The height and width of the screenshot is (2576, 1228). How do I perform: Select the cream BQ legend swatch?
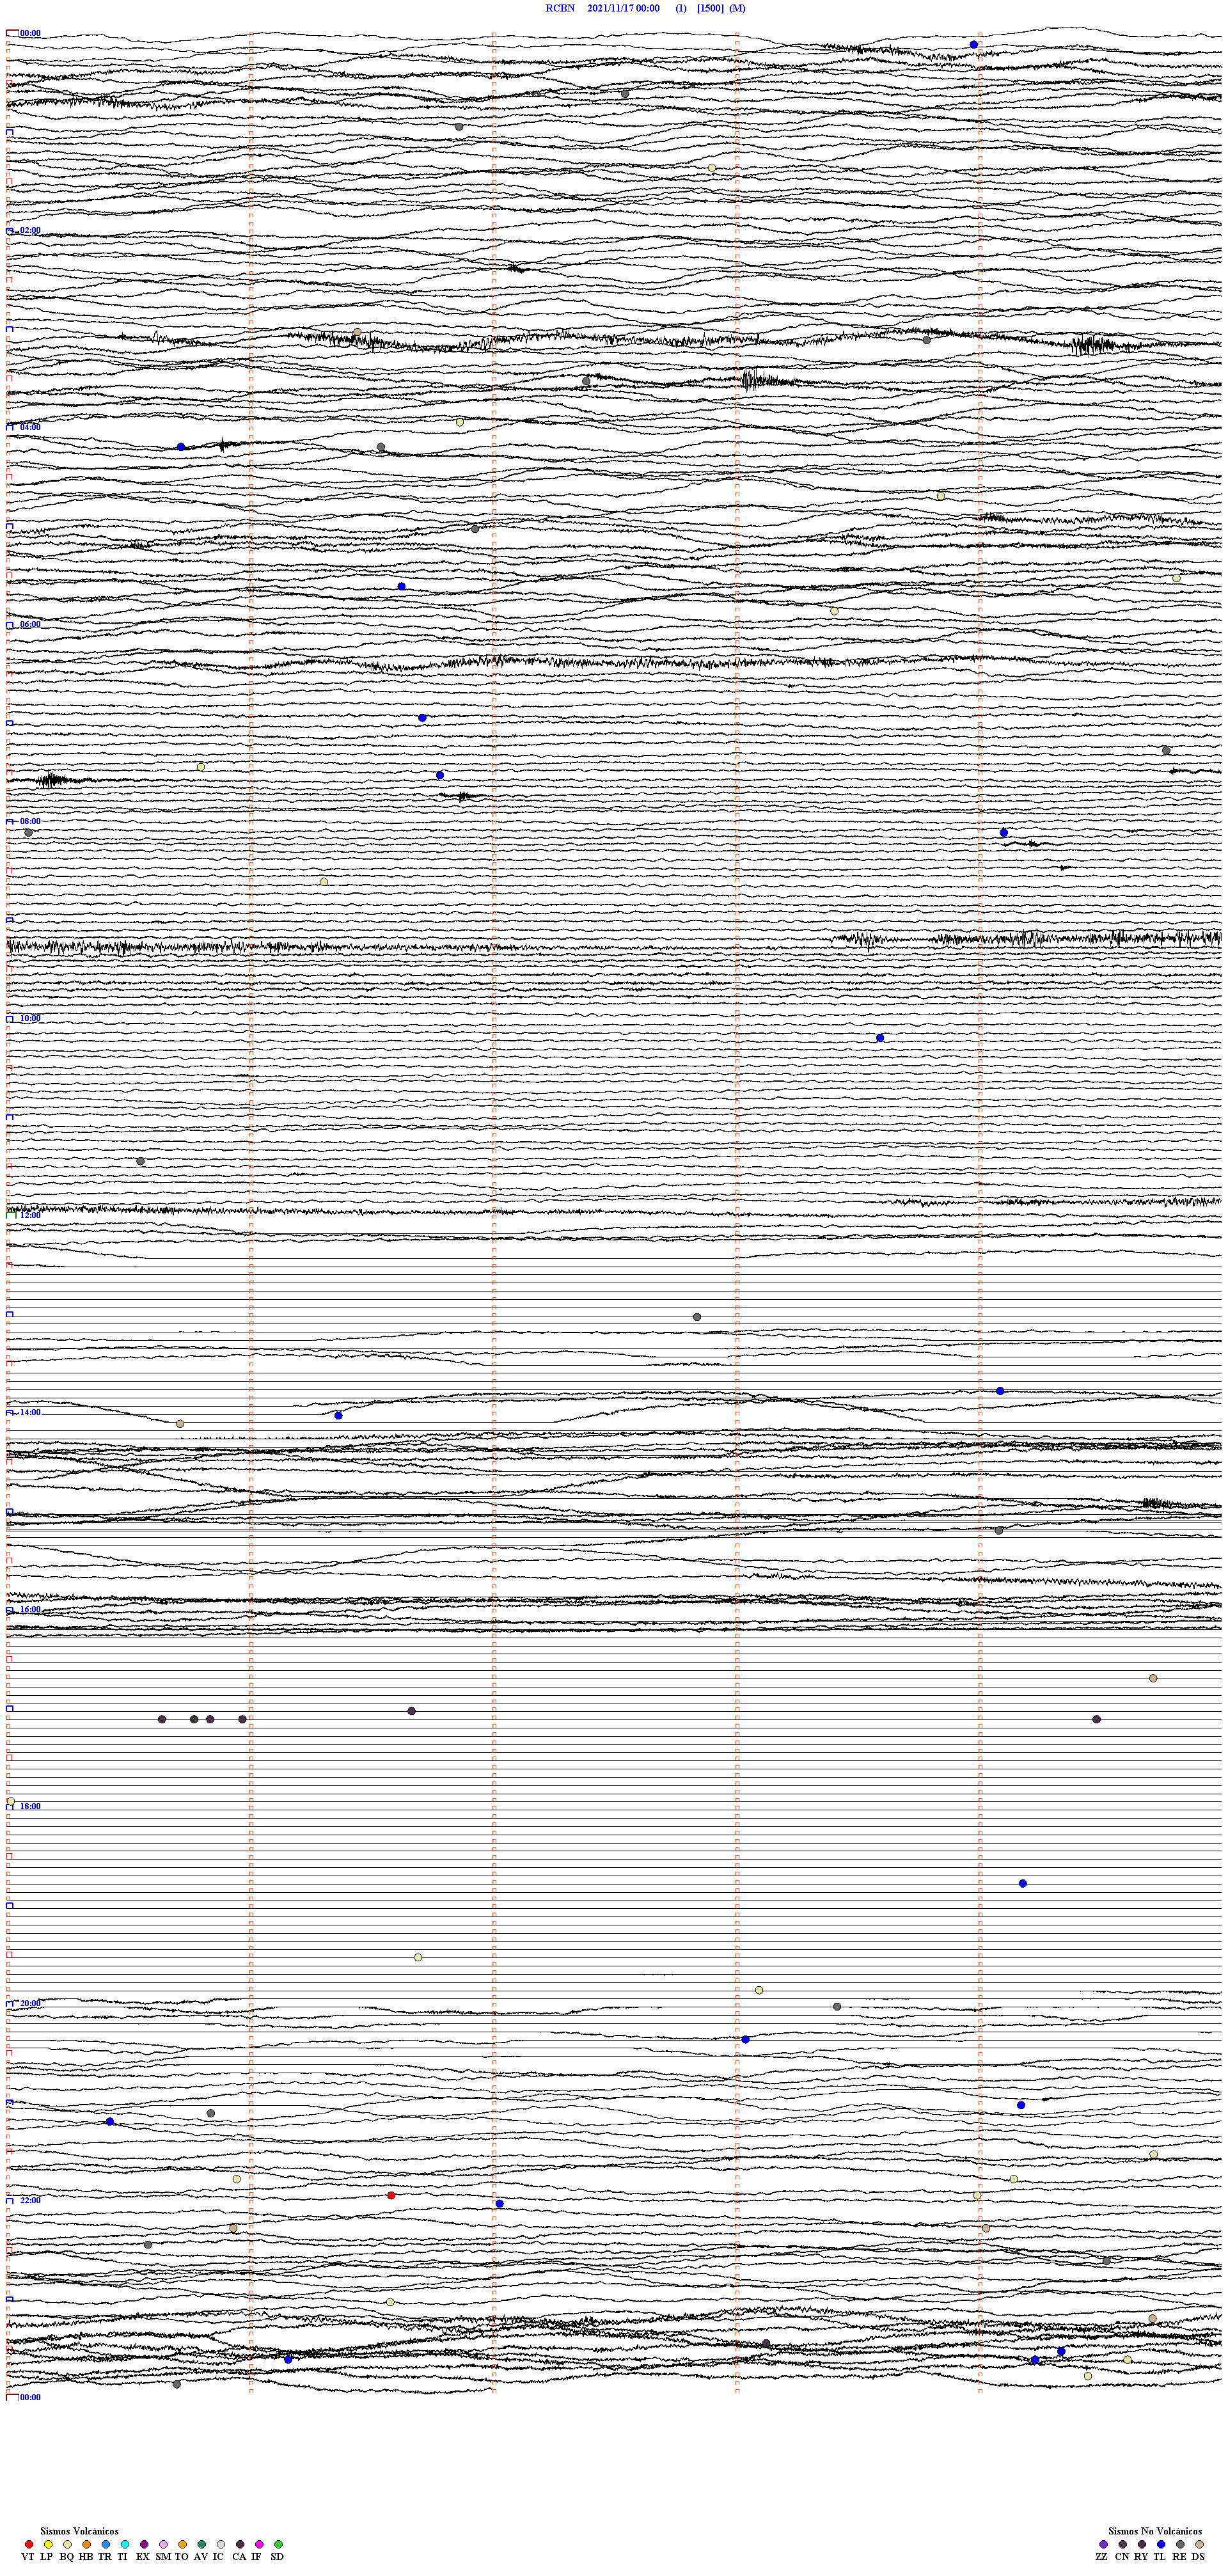click(67, 2544)
